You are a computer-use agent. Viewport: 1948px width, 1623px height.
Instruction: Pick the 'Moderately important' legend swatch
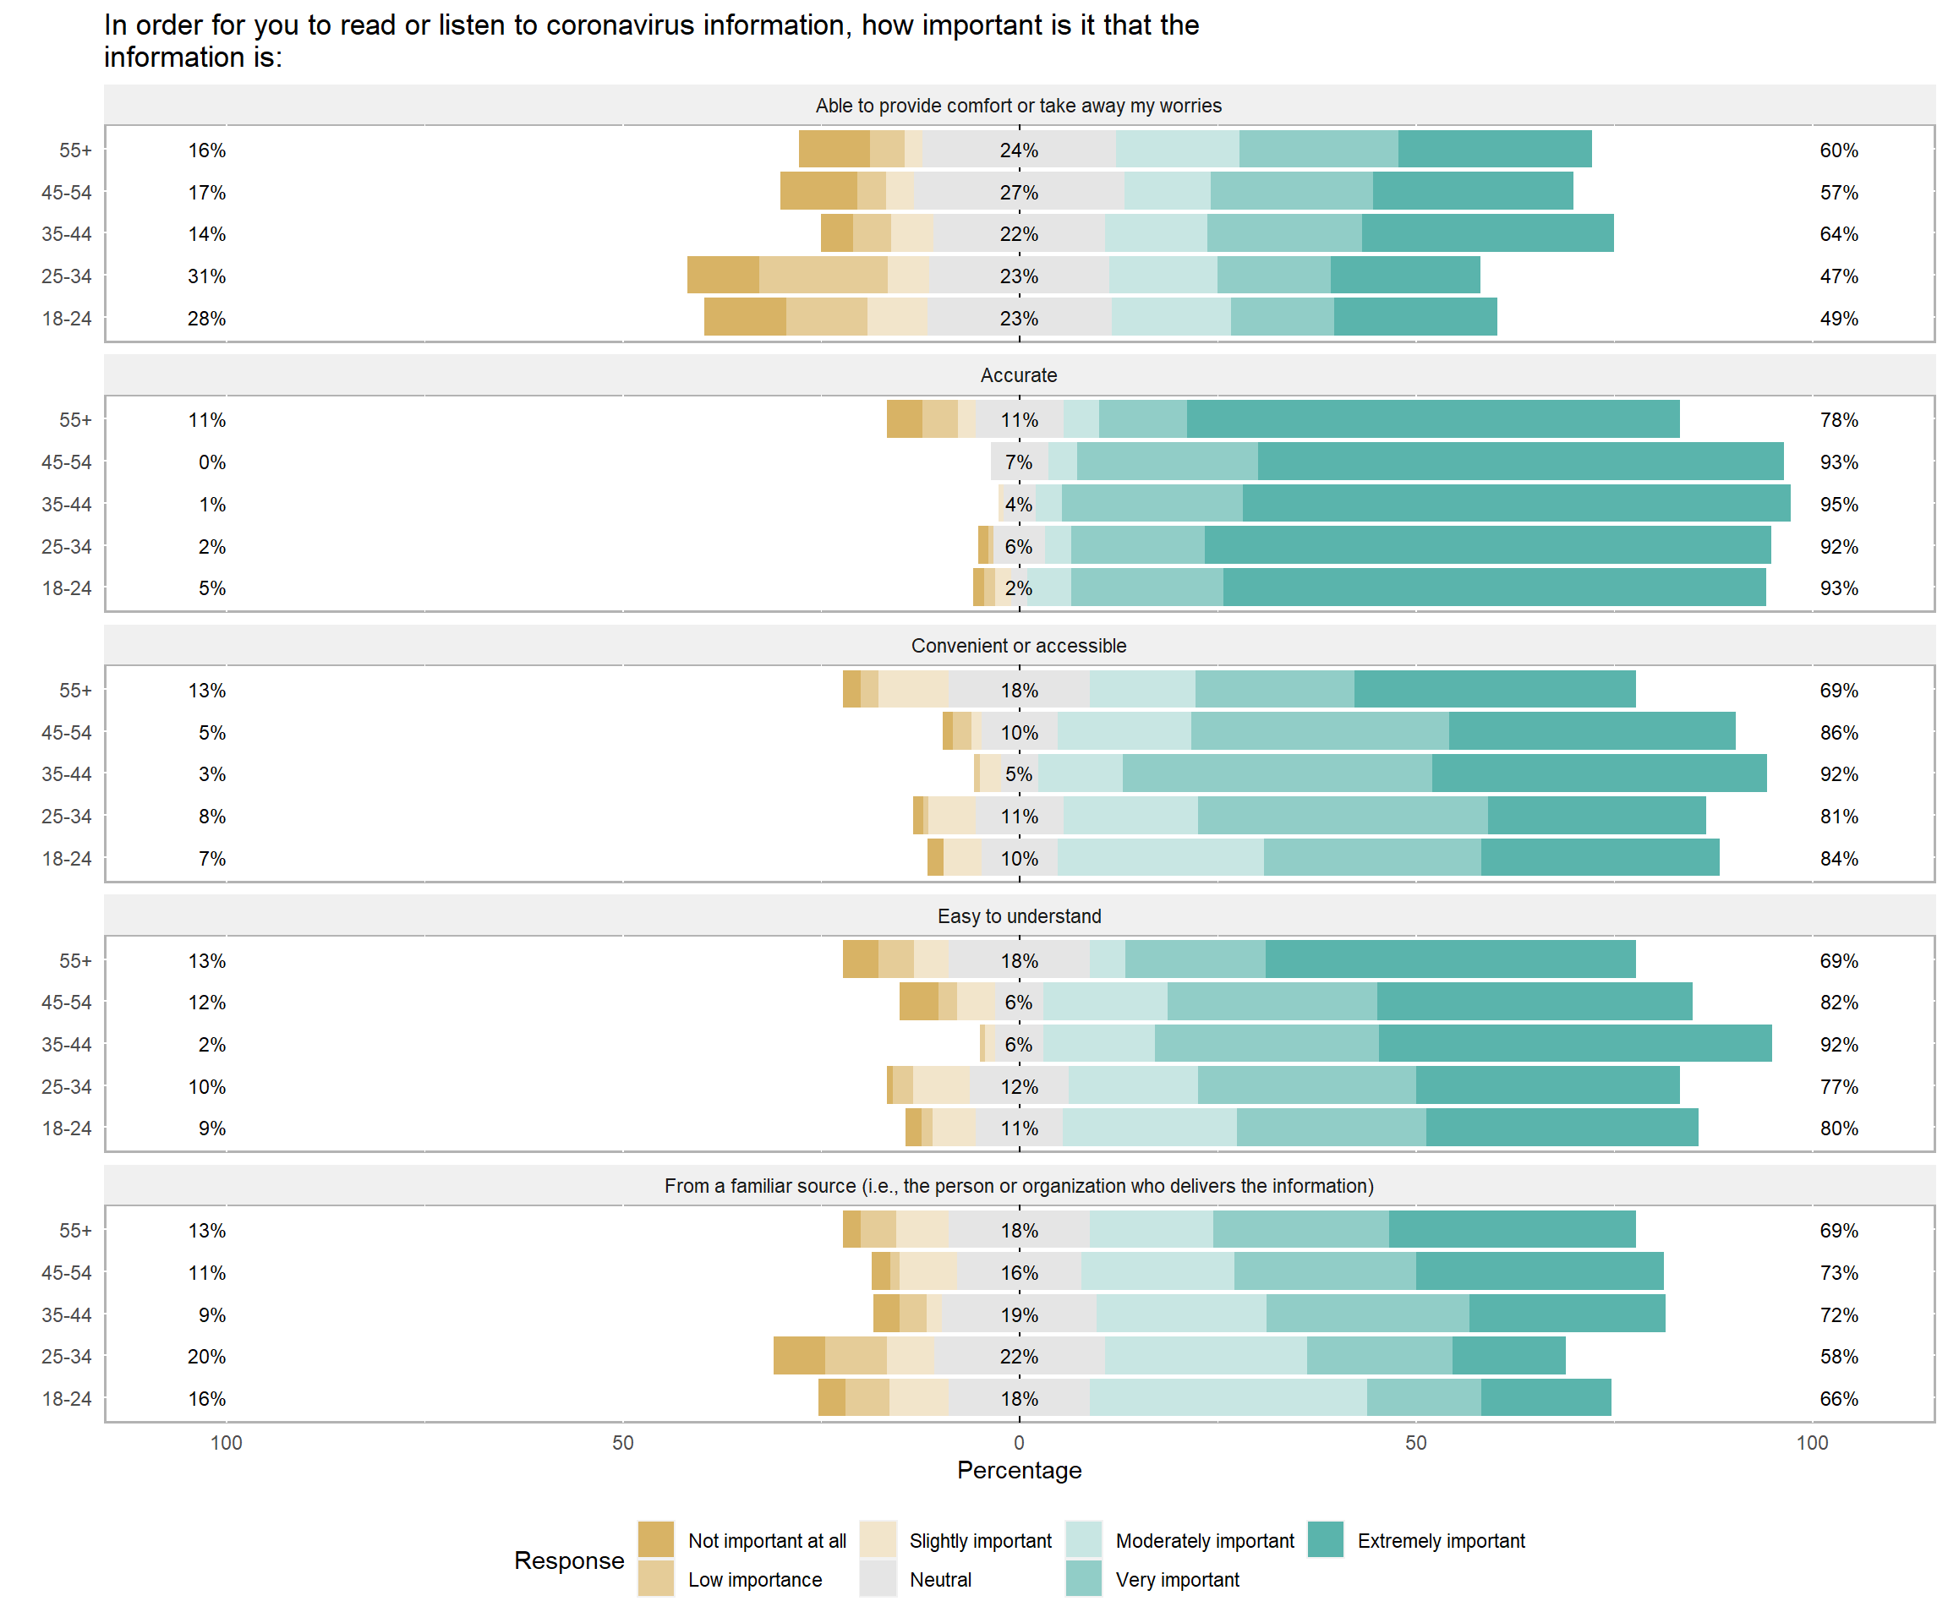(1083, 1539)
